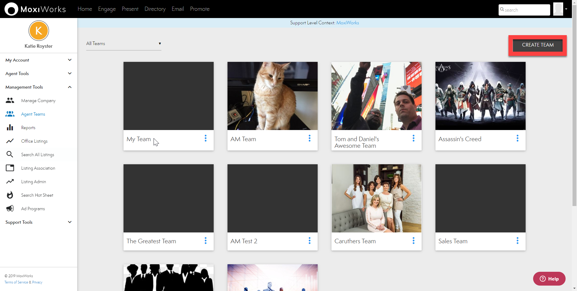Open the All Teams filter dropdown
The height and width of the screenshot is (291, 577).
[x=124, y=44]
